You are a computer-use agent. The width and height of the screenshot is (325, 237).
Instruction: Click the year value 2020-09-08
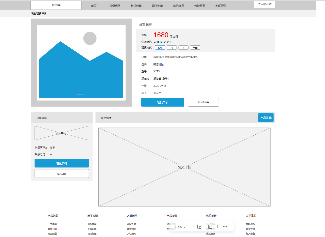[x=160, y=86]
